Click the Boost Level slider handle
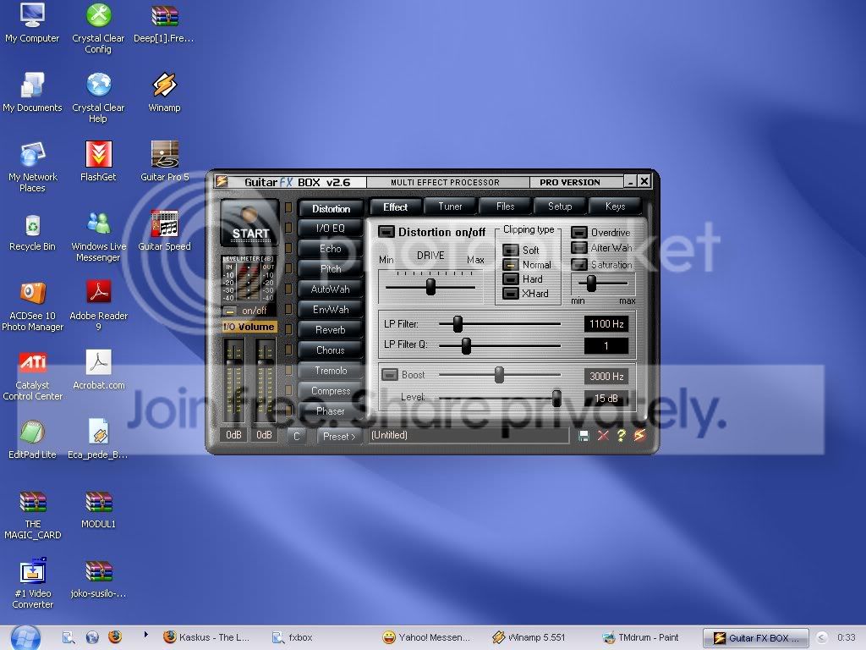866x650 pixels. 556,398
